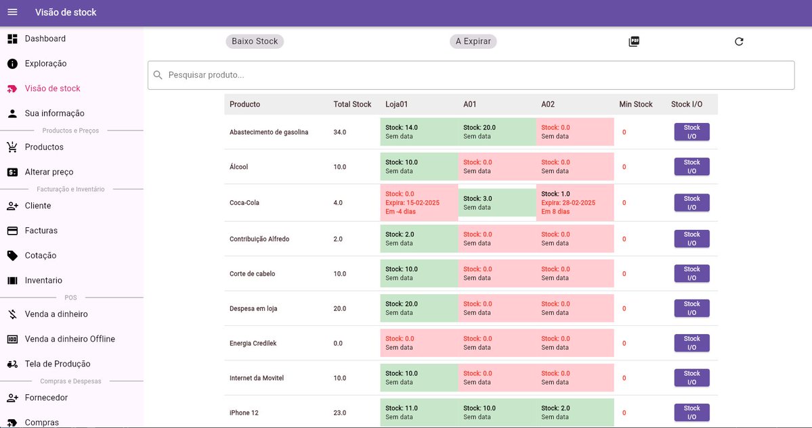Click the Venda a dinheiro Offline icon
The width and height of the screenshot is (812, 428).
[12, 339]
